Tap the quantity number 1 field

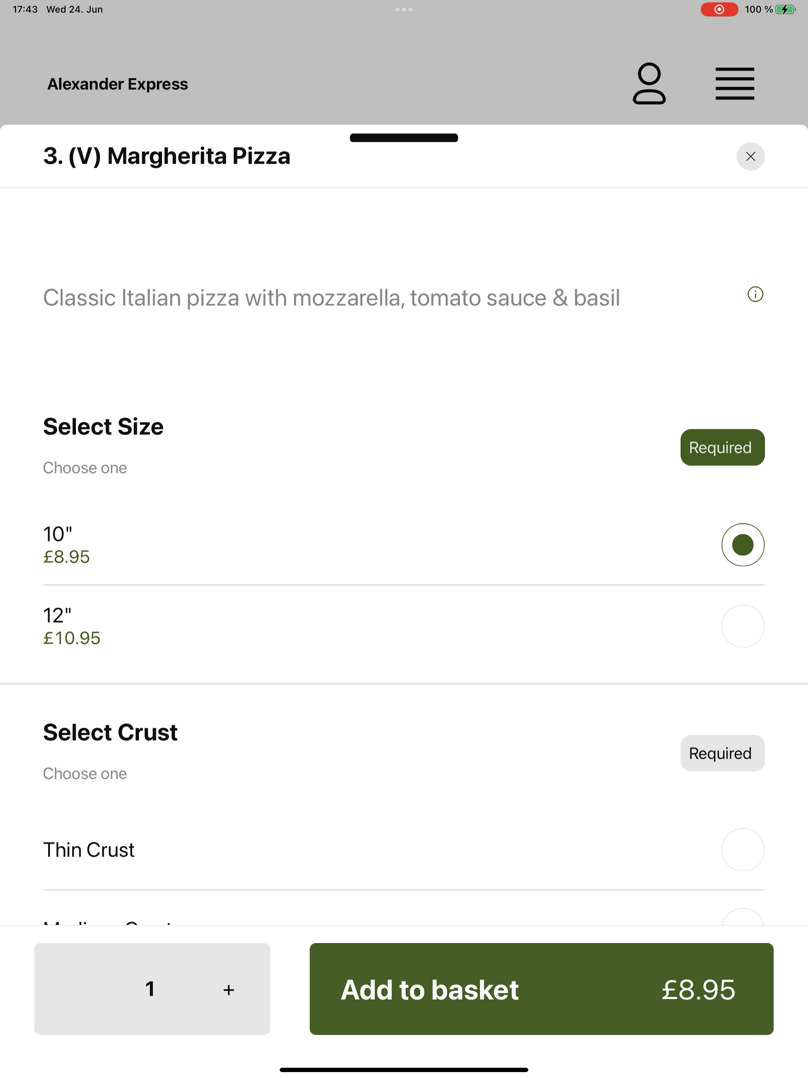click(x=150, y=989)
